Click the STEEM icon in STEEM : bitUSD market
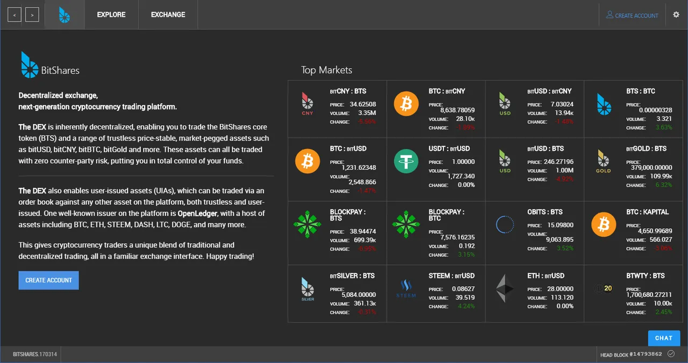This screenshot has width=688, height=363. [406, 288]
